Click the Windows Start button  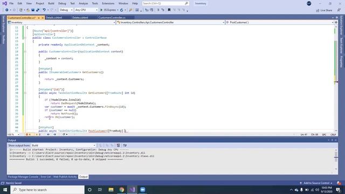pyautogui.click(x=5, y=190)
